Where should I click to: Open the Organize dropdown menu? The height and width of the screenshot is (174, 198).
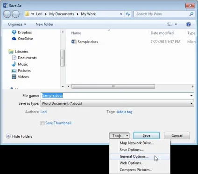point(17,24)
